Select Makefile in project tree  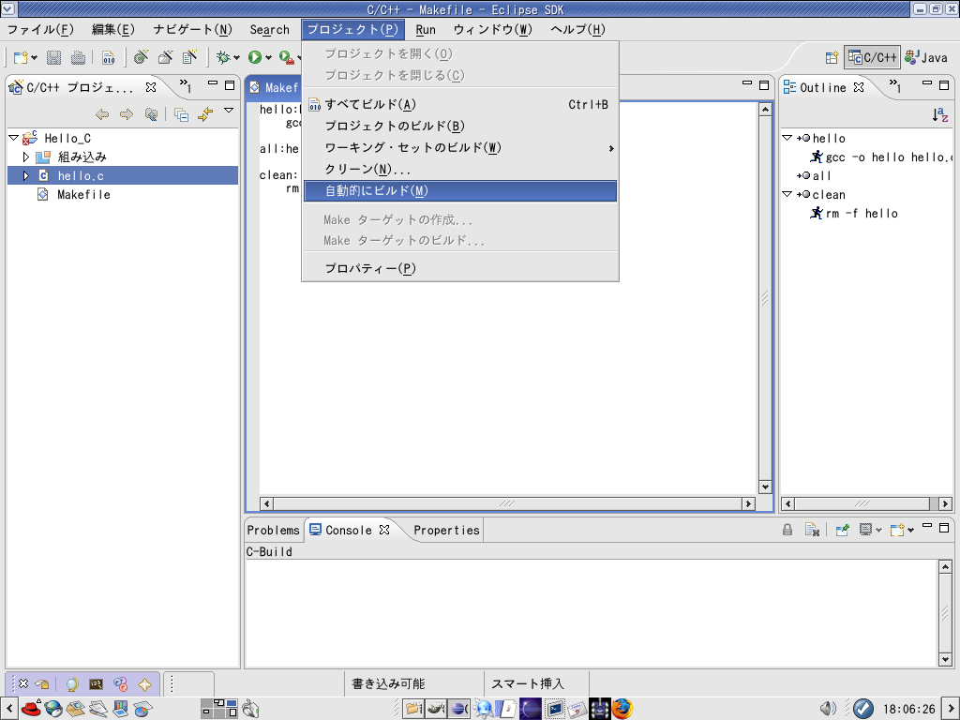click(x=83, y=195)
